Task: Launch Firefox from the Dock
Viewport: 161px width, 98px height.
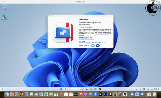Action: 22,94
